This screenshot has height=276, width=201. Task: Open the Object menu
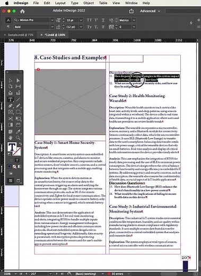click(x=89, y=3)
